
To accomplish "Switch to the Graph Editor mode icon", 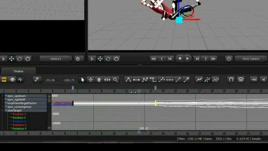I will coord(20,80).
